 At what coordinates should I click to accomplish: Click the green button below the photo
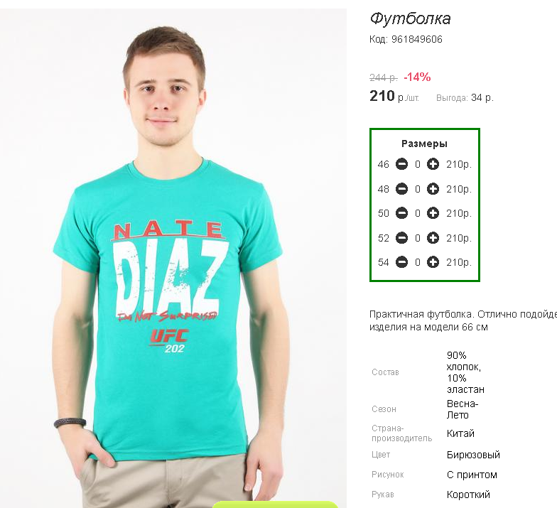click(274, 504)
